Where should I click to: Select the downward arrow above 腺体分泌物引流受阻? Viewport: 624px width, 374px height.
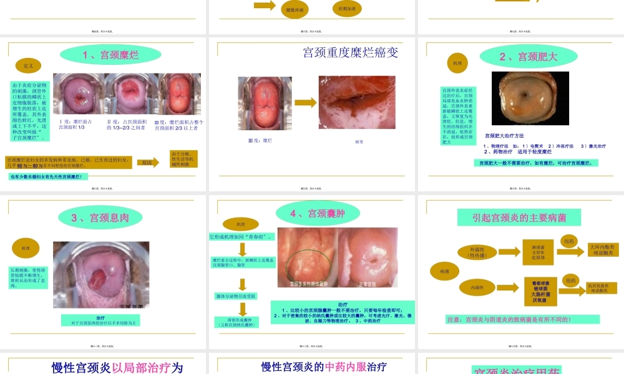pyautogui.click(x=242, y=283)
